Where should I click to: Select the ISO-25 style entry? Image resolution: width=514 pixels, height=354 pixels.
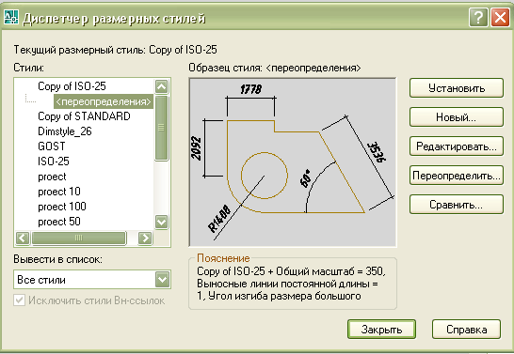click(54, 162)
